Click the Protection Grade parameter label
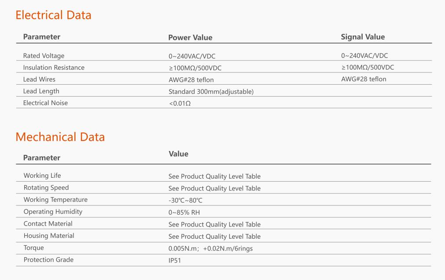This screenshot has height=280, width=445. (48, 260)
